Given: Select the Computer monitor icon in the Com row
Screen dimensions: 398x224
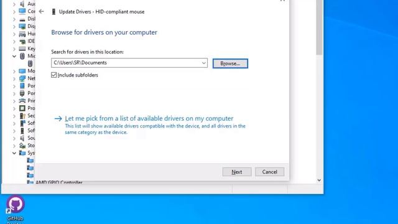Looking at the screenshot, I should click(x=22, y=11).
